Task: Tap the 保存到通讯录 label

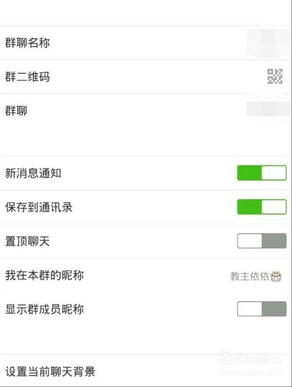Action: [39, 207]
